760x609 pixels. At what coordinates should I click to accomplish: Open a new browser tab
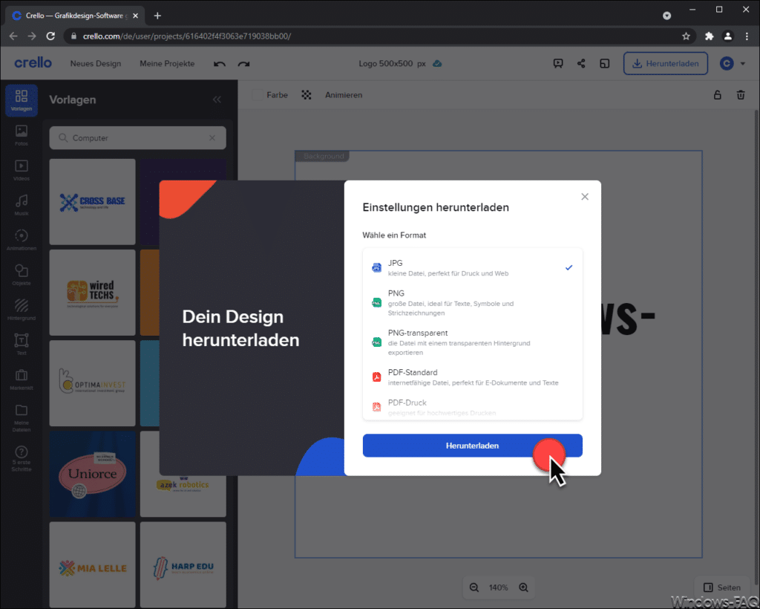(157, 16)
